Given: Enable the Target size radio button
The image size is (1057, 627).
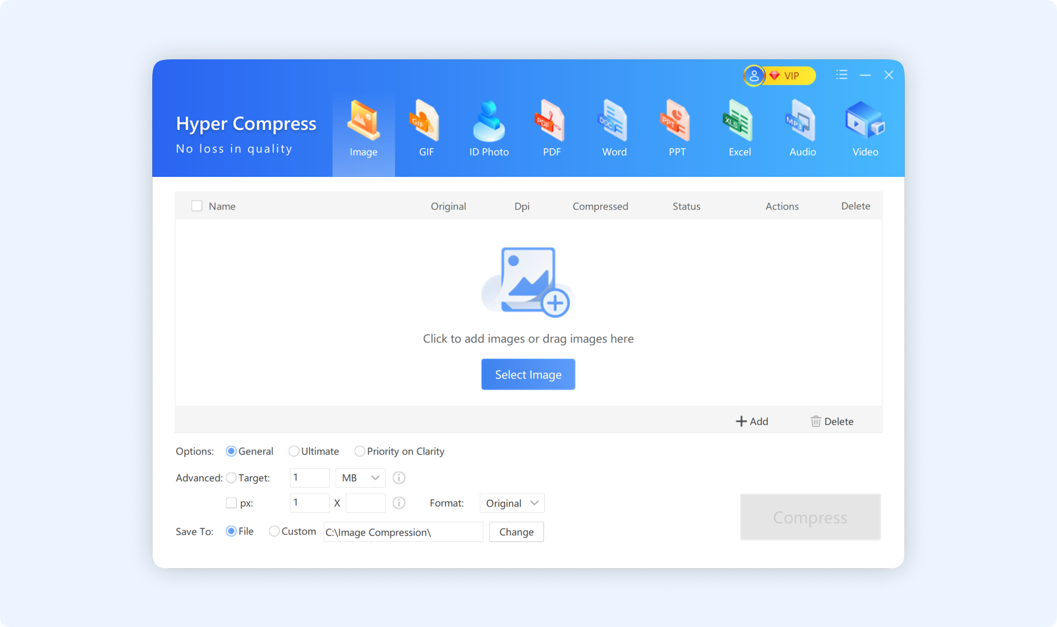Looking at the screenshot, I should pyautogui.click(x=231, y=478).
